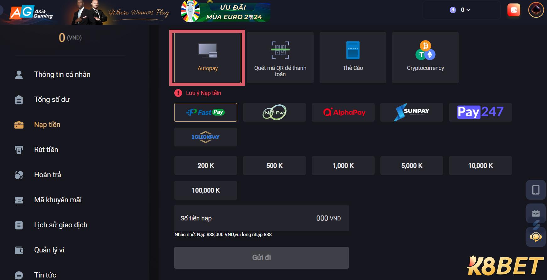
Task: Open Tin tức in the sidebar
Action: click(x=45, y=275)
